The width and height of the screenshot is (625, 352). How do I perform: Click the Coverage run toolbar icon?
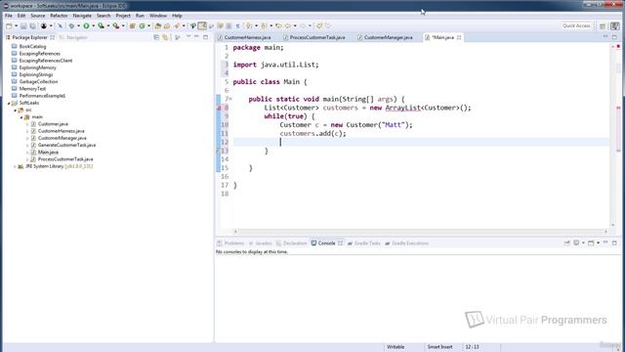(x=102, y=26)
